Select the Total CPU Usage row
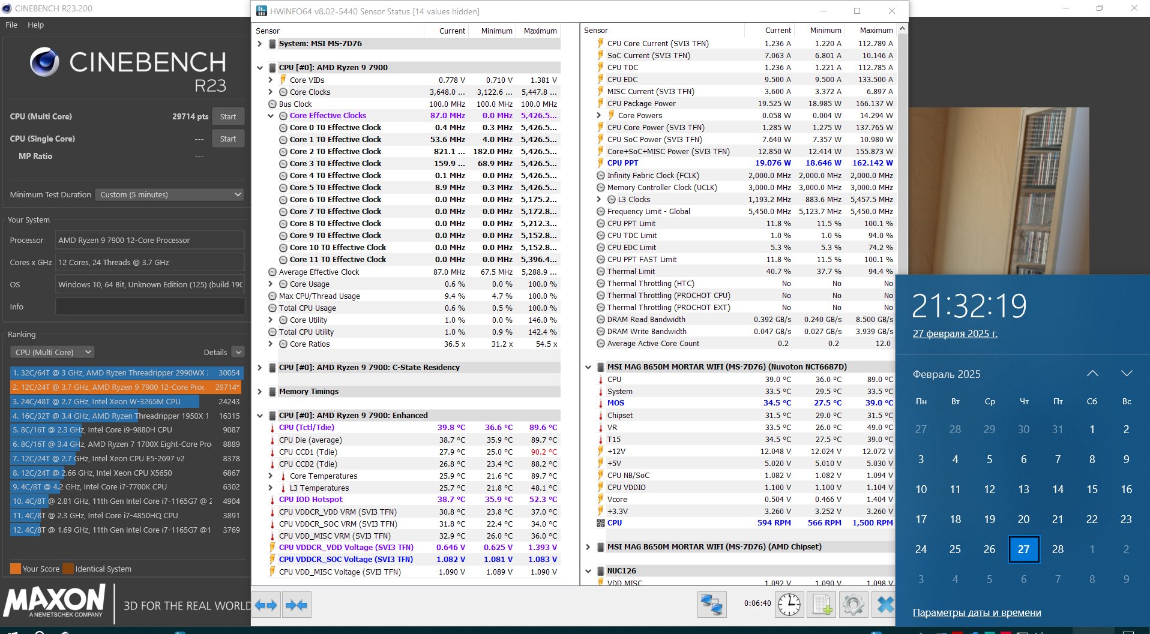The height and width of the screenshot is (634, 1150). click(413, 308)
